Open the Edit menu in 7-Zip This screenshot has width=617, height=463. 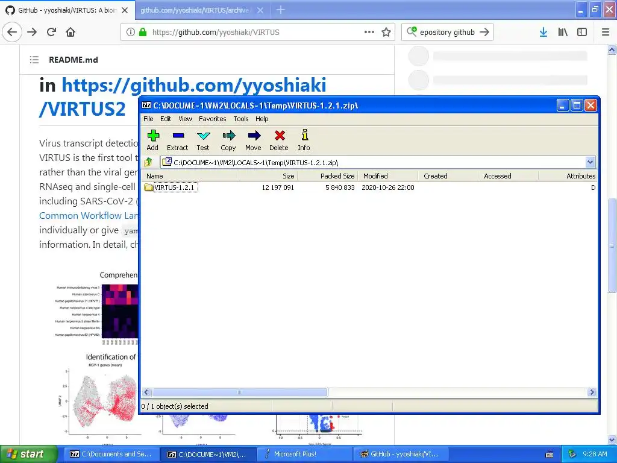pyautogui.click(x=166, y=119)
